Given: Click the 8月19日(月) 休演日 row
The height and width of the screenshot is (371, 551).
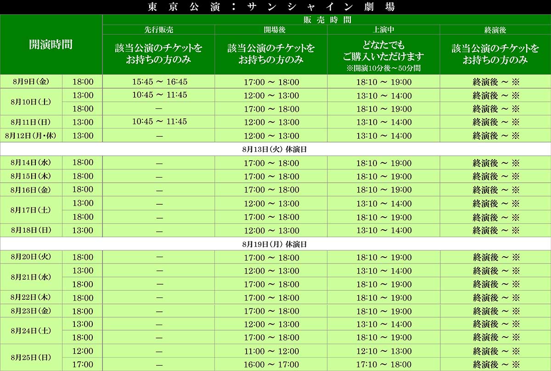Looking at the screenshot, I should tap(275, 244).
